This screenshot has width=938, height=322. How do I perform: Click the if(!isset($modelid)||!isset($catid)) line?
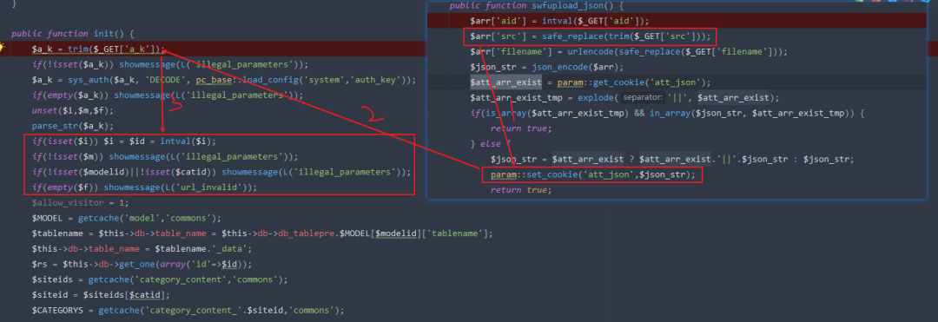click(221, 172)
